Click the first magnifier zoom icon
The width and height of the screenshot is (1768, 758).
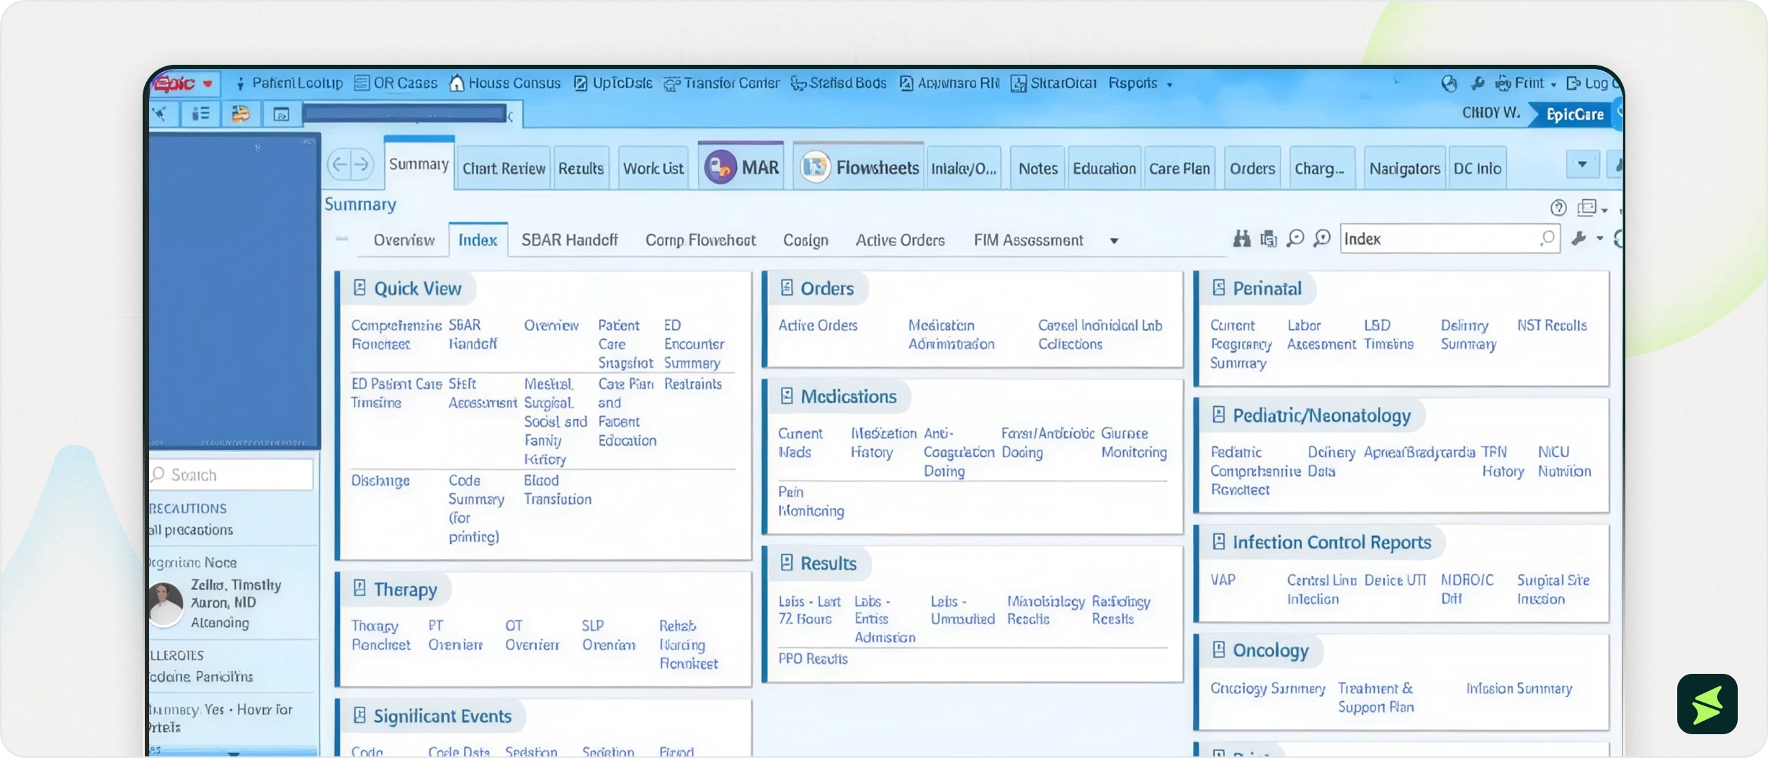pos(1295,238)
